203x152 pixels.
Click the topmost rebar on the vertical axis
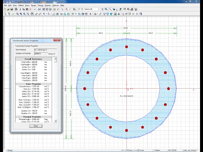[126, 47]
